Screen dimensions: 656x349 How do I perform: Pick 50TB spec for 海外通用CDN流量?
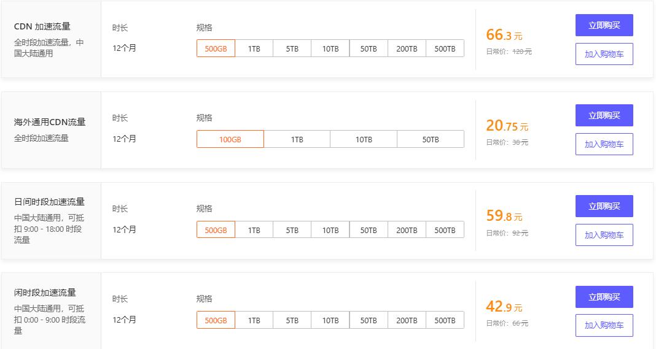(x=430, y=139)
